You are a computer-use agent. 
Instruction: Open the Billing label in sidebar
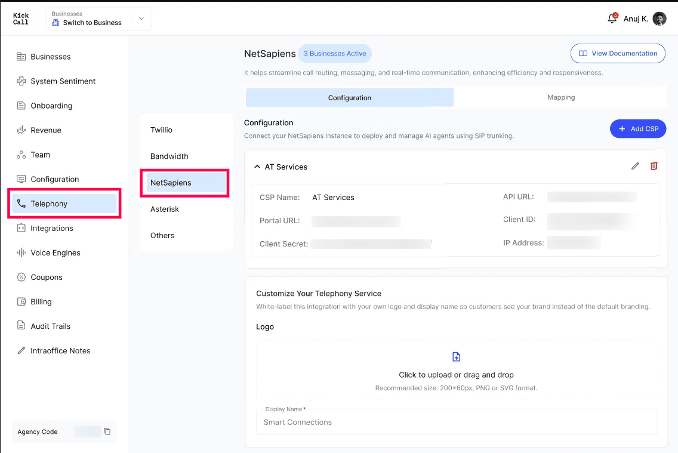41,302
